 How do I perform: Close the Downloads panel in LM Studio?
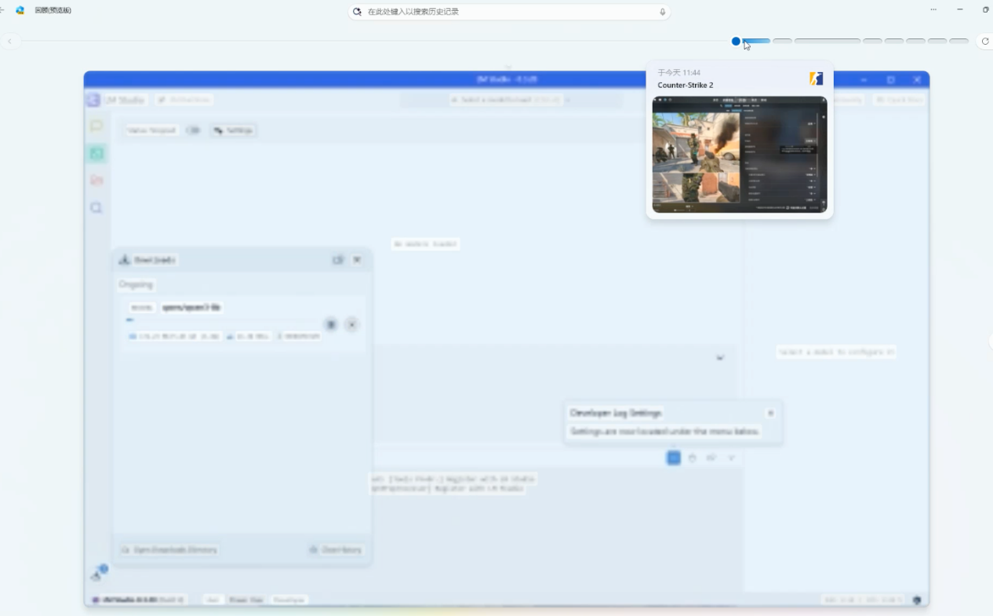[x=357, y=260]
